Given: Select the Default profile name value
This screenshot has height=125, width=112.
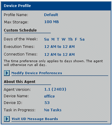Looking at the screenshot, I should point(51,15).
